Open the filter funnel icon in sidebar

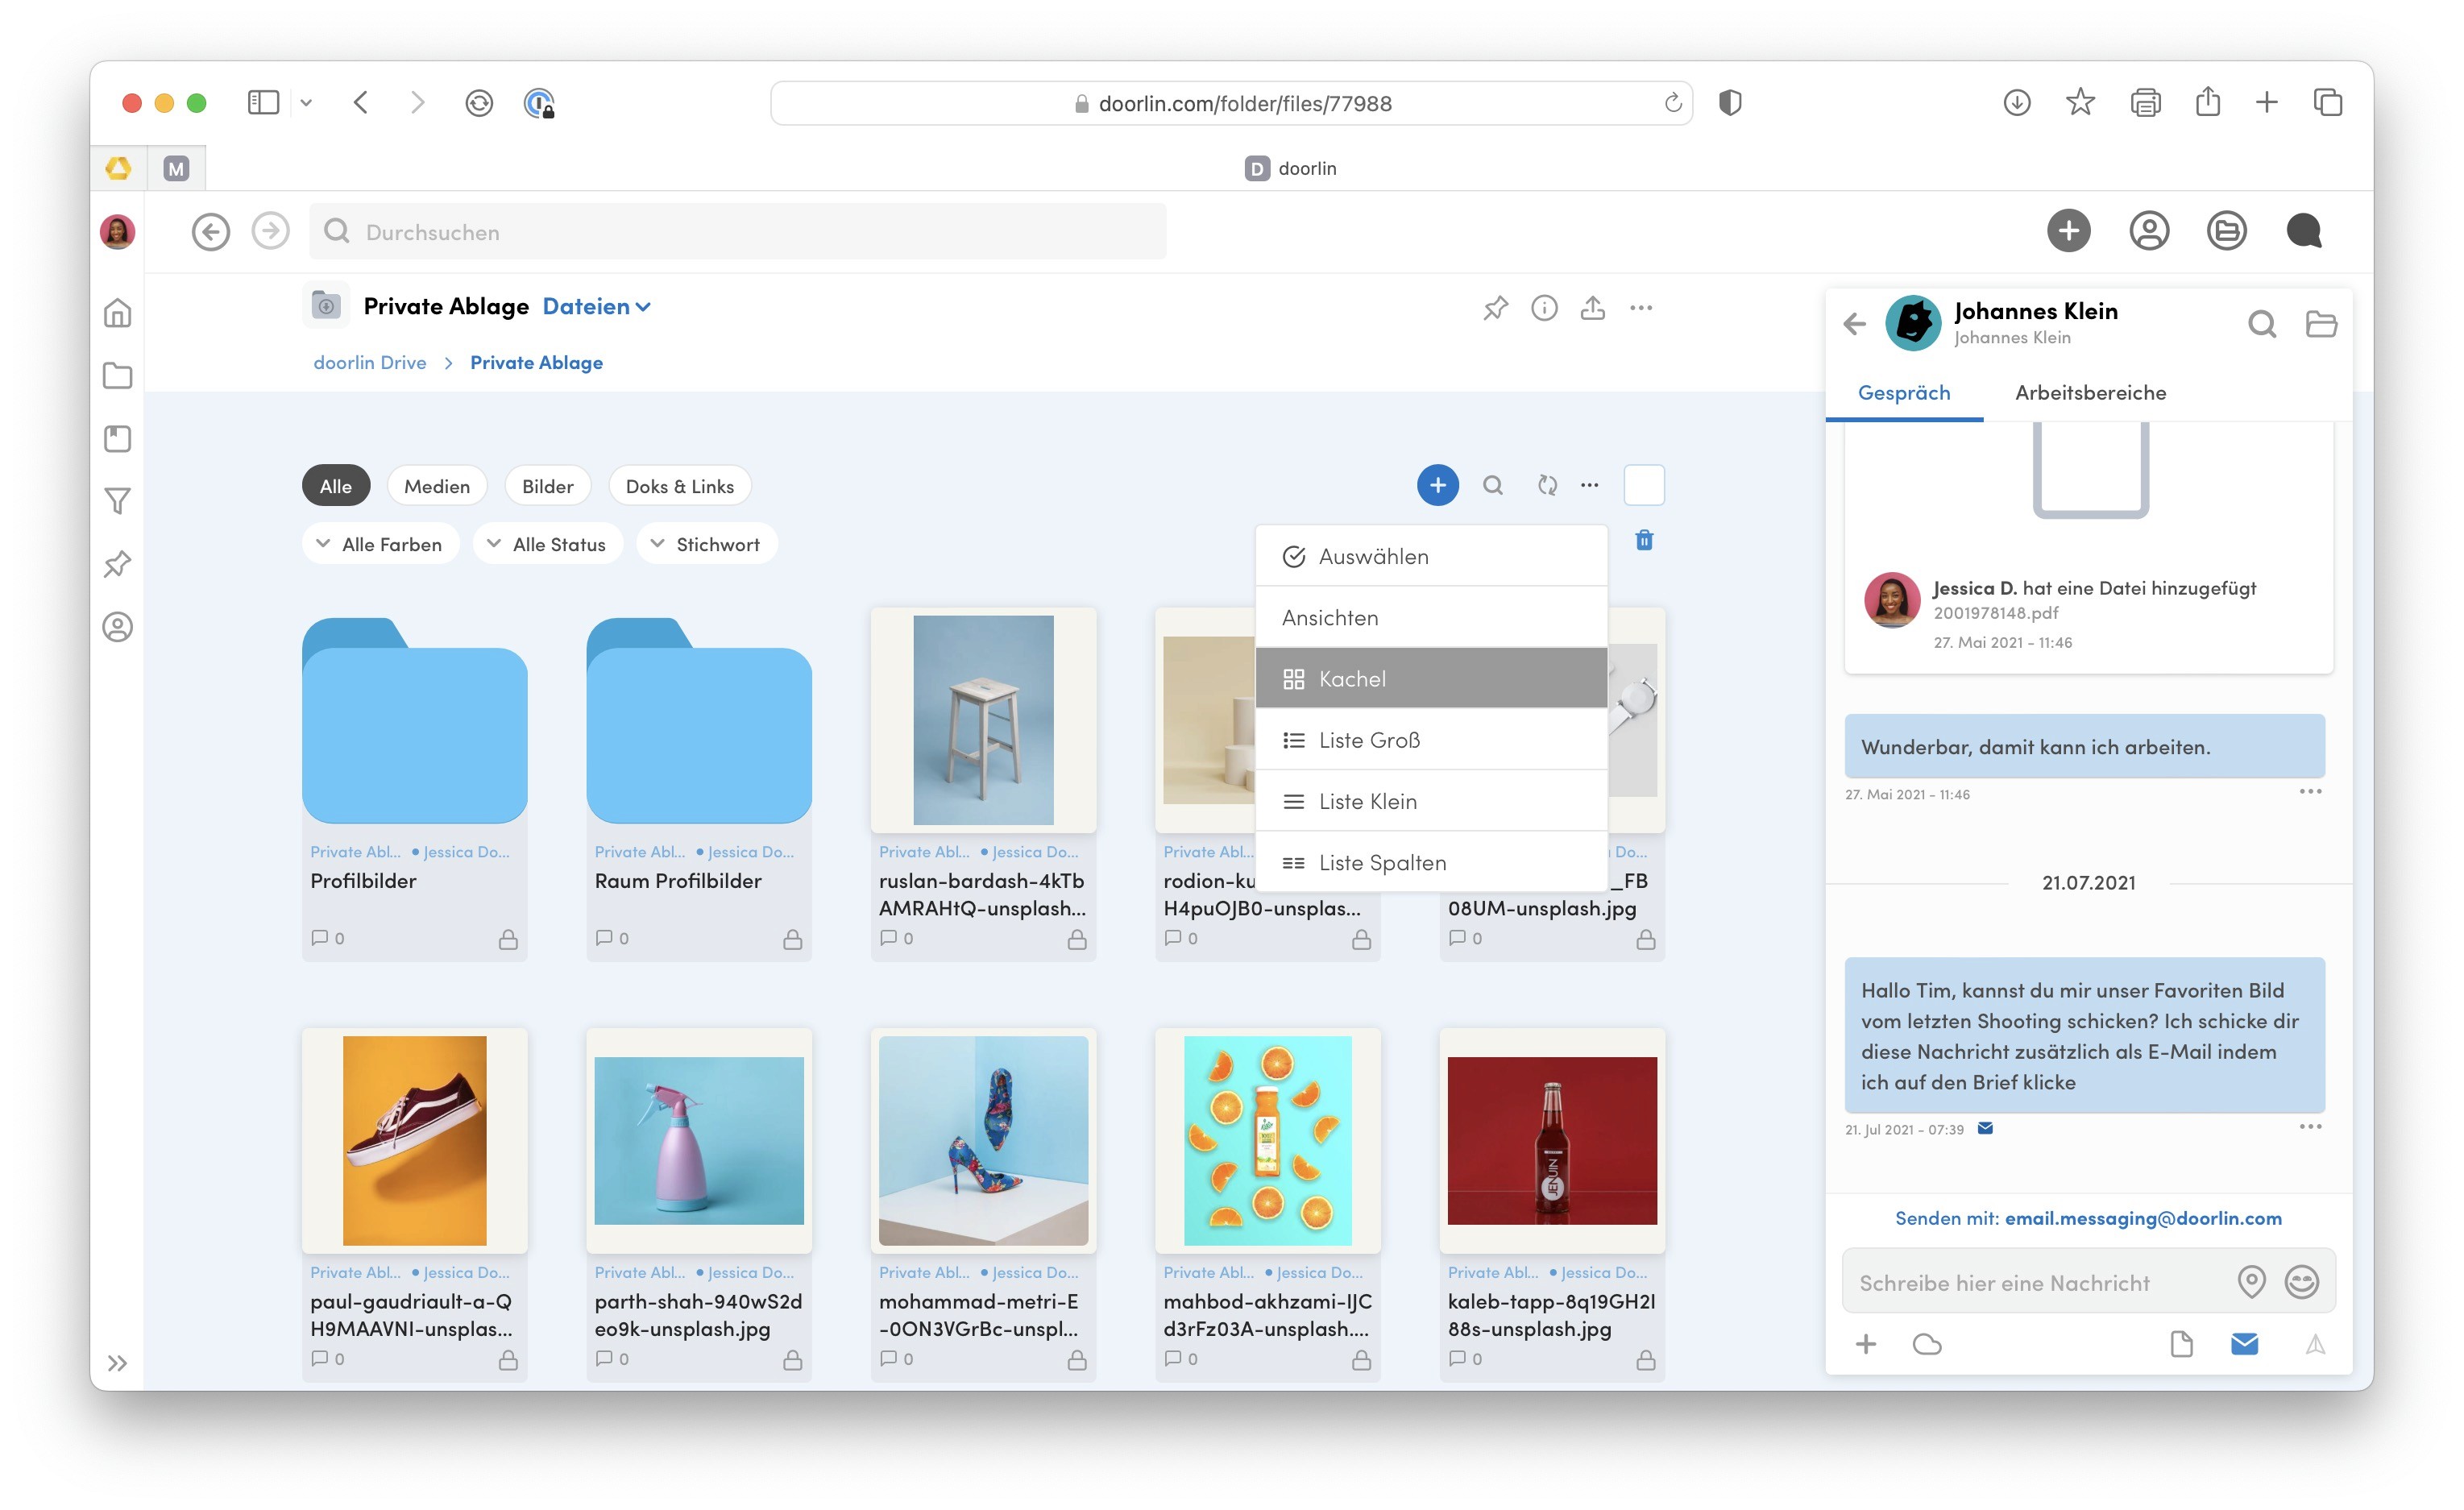(x=117, y=501)
